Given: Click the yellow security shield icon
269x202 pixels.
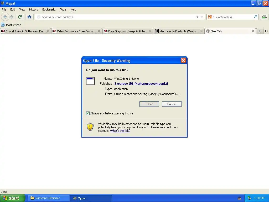Looking at the screenshot, I should [90, 127].
